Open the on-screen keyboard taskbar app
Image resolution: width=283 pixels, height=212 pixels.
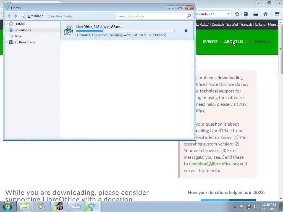click(76, 206)
